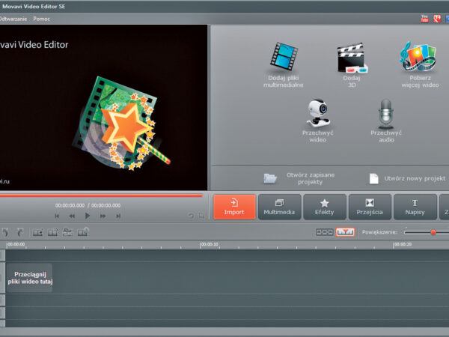Screen dimensions: 449x337
Task: Click the undo arrow in timeline toolbar
Action: [4, 233]
